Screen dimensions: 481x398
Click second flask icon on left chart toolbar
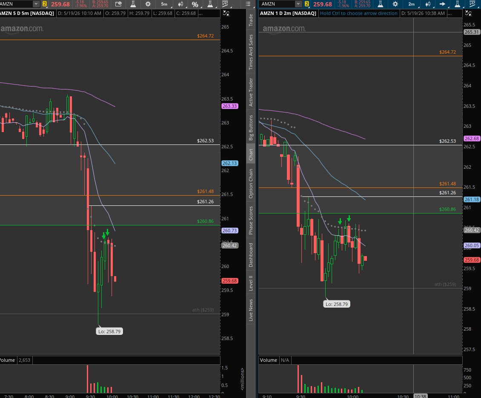(x=210, y=4)
